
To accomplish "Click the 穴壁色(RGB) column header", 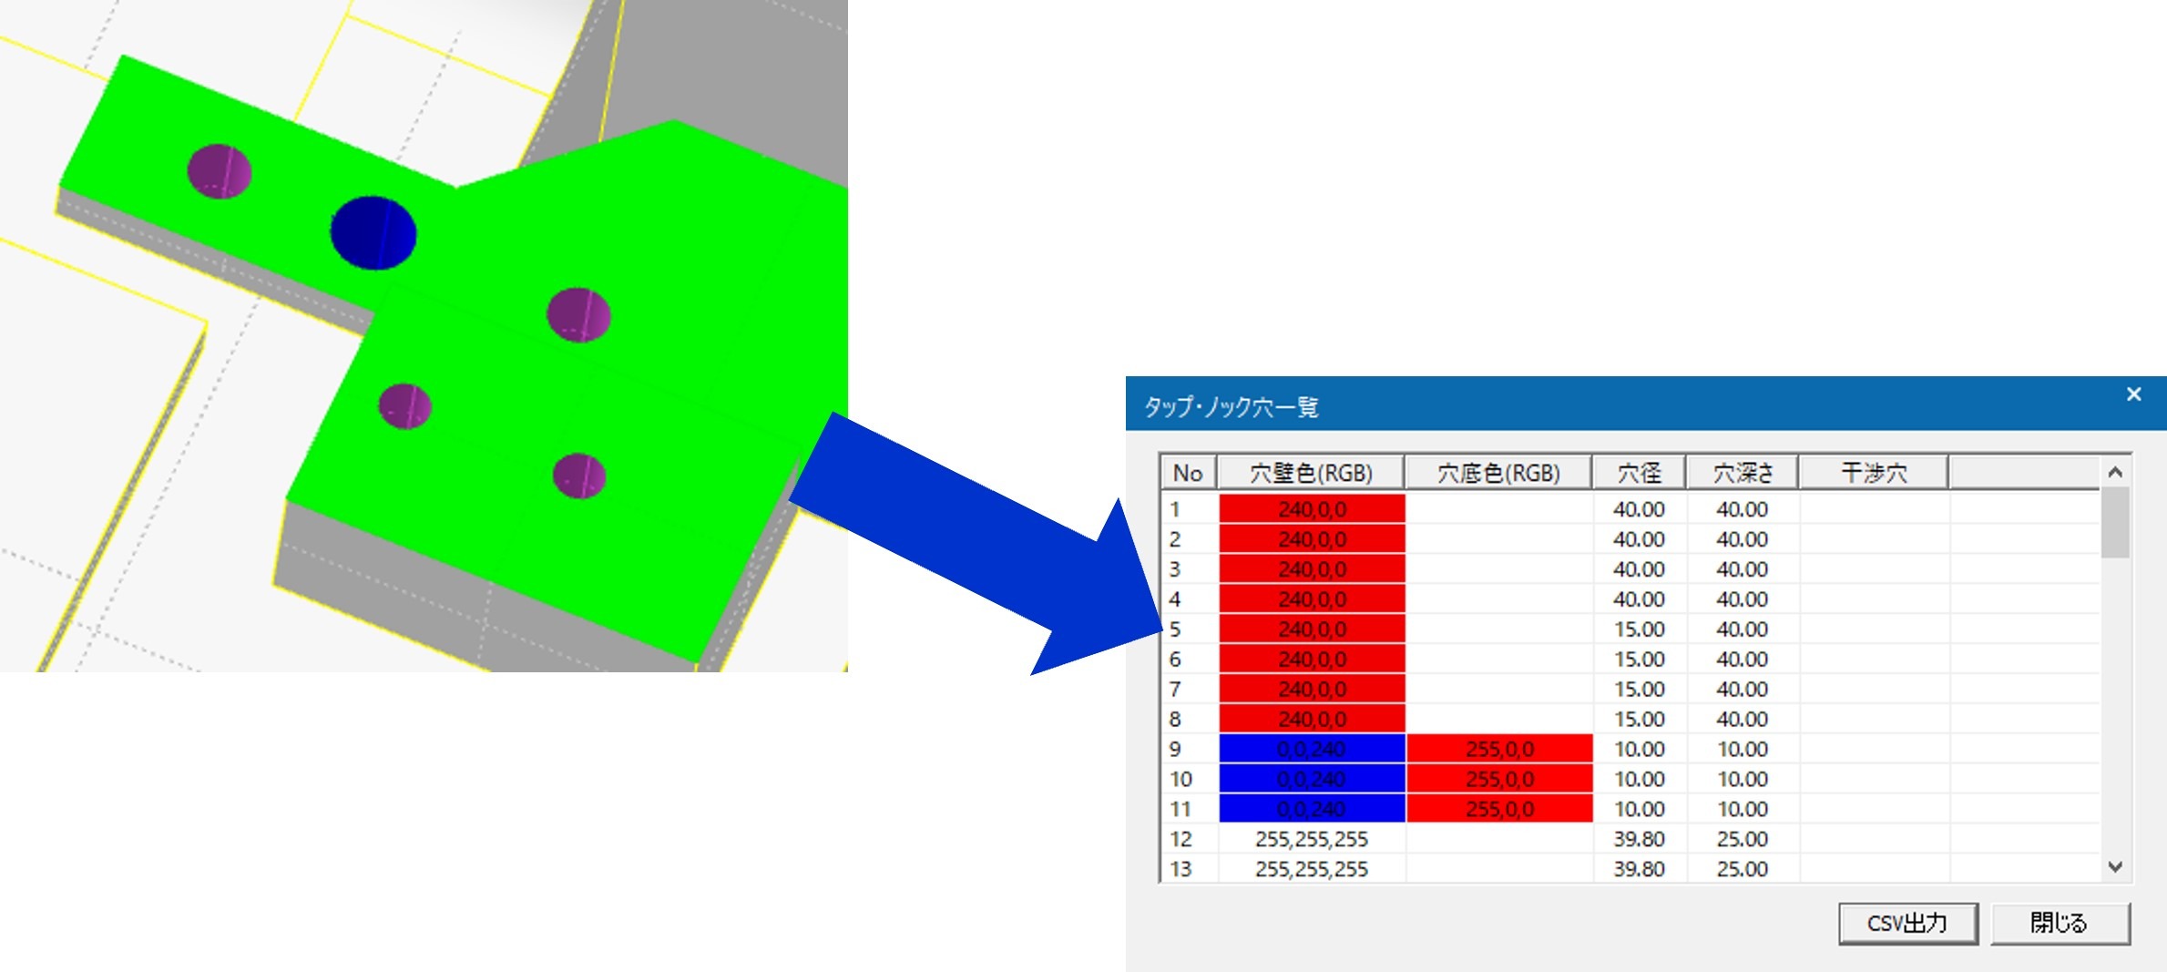I will 1311,473.
